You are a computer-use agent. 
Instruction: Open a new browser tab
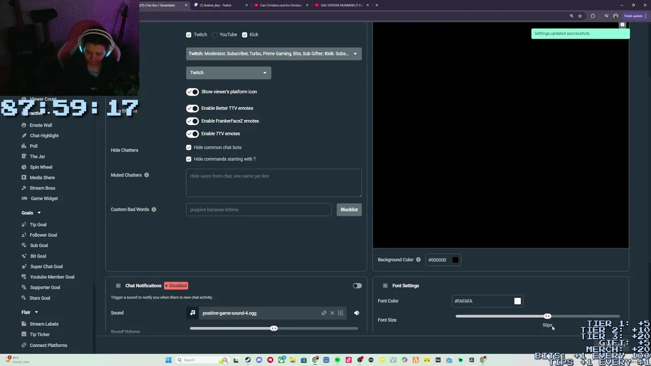pos(376,5)
